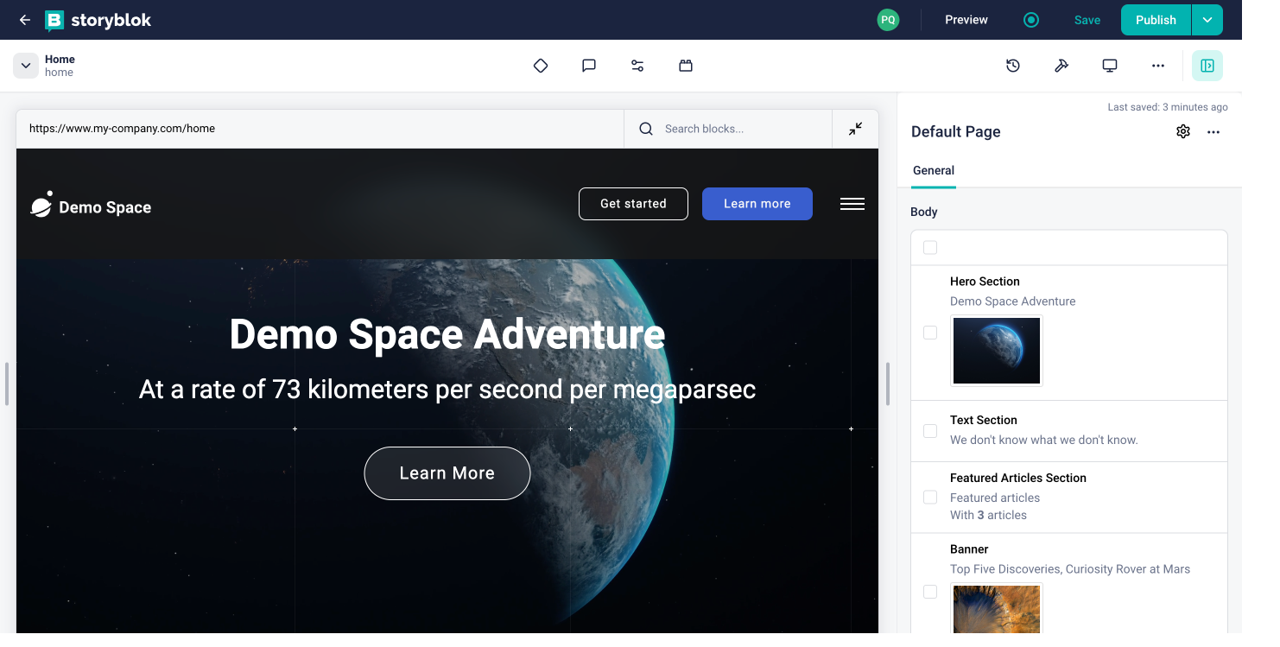Viewport: 1280px width, 647px height.
Task: Check the box next to Text Section
Action: [x=929, y=430]
